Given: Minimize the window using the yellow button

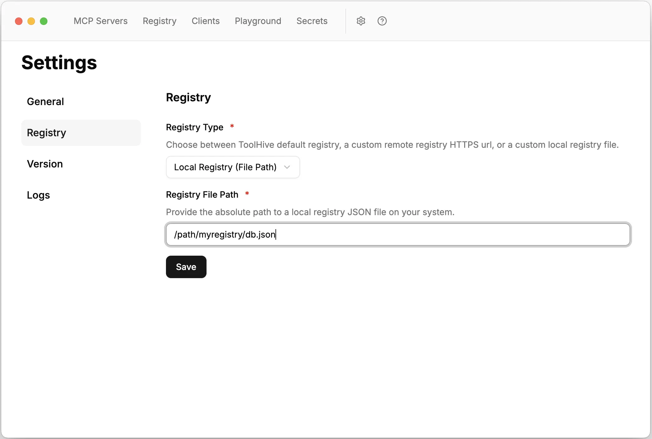Looking at the screenshot, I should [31, 21].
